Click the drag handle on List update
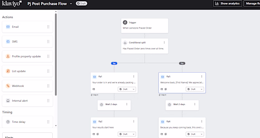Screen dimensions: 260x138 (48, 71)
